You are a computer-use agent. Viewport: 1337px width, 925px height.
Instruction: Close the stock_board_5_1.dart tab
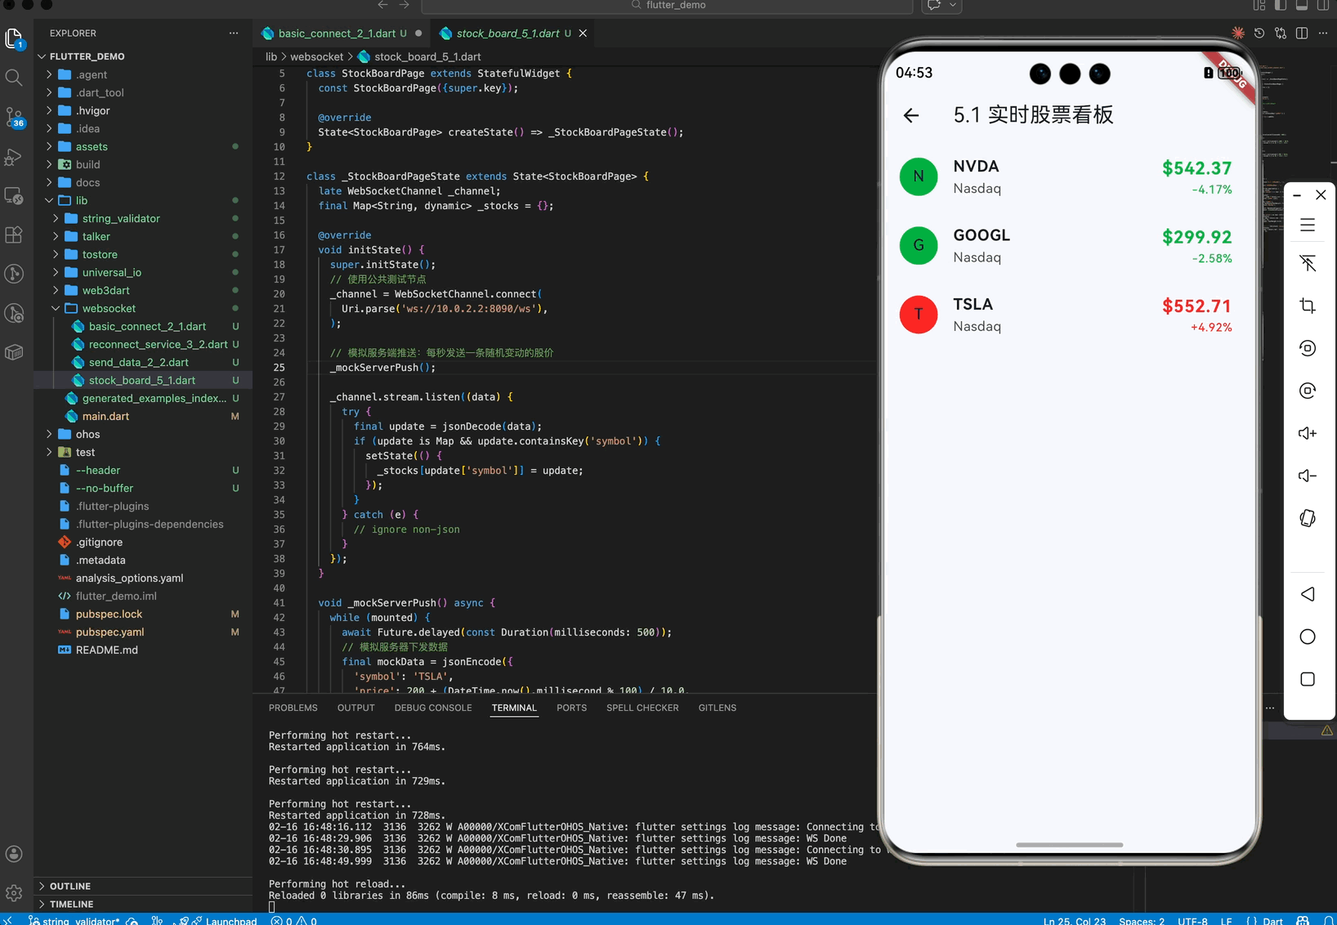tap(583, 34)
